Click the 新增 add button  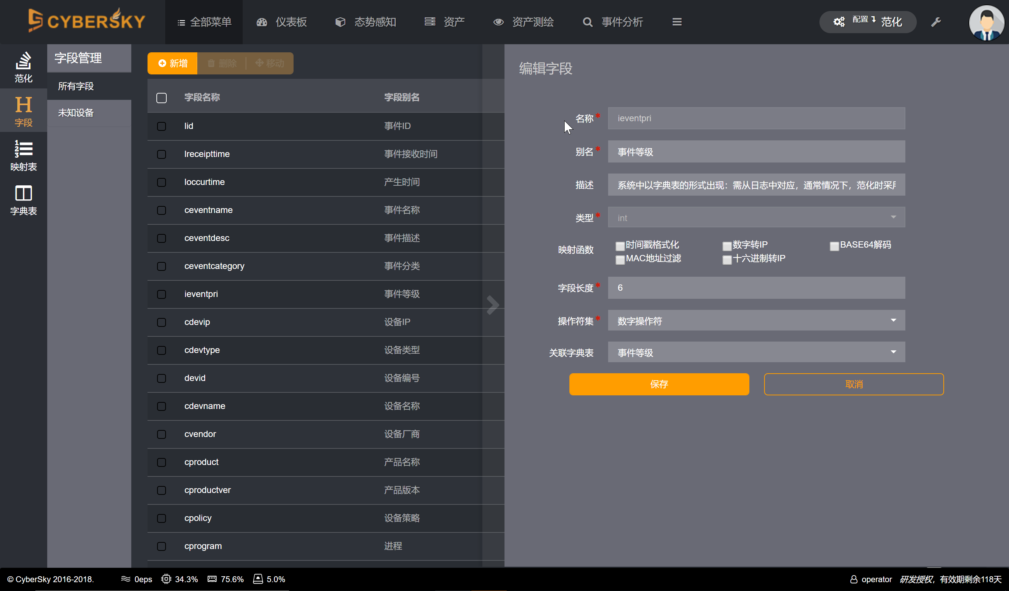click(x=173, y=63)
